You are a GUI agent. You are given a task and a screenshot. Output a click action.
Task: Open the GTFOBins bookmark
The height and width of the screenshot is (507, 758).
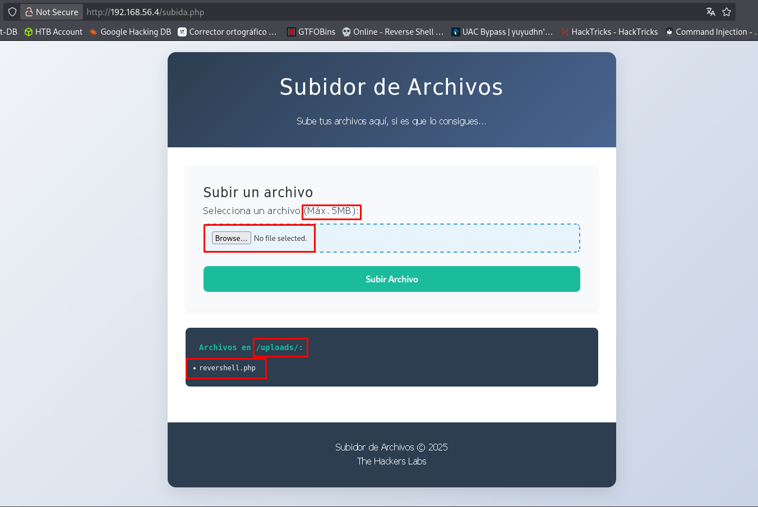coord(311,32)
